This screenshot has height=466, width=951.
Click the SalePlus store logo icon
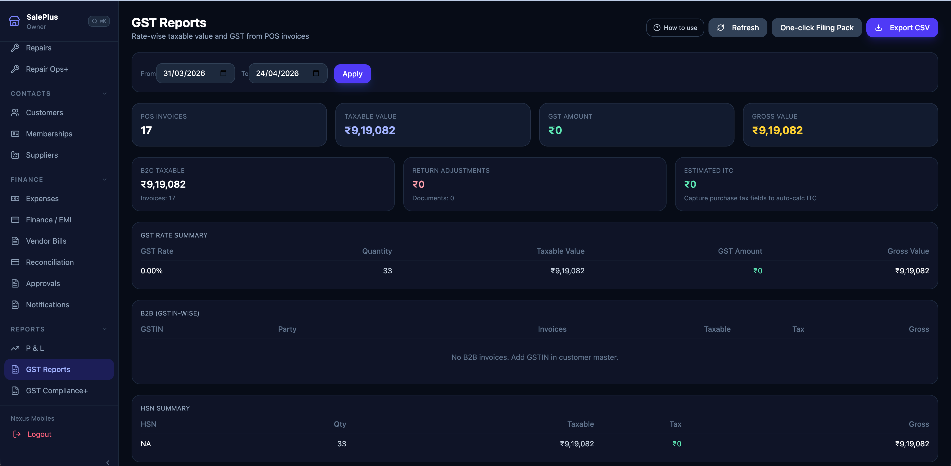(14, 21)
